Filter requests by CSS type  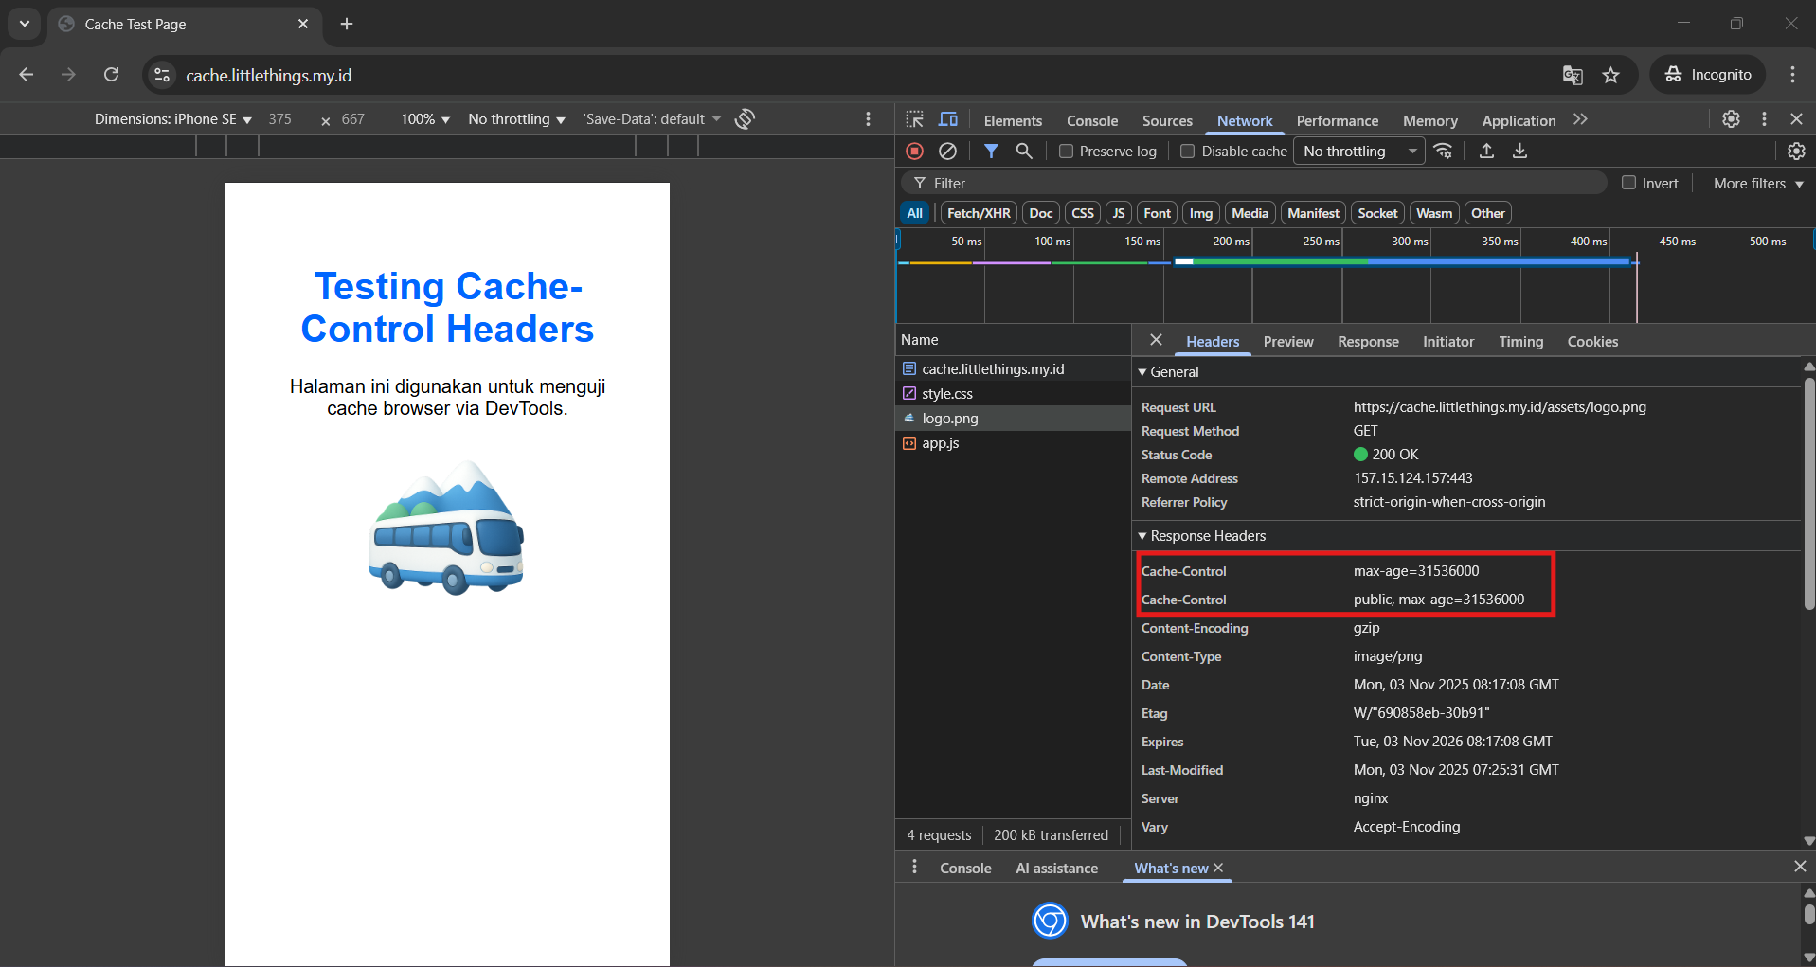click(1083, 213)
